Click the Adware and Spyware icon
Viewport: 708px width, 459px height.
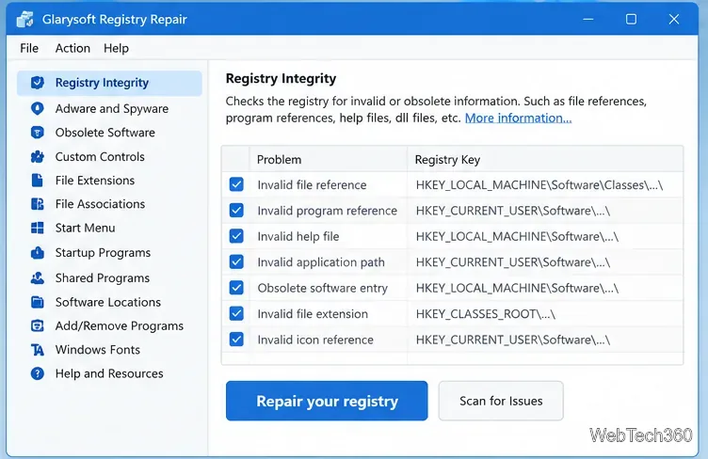(x=38, y=109)
